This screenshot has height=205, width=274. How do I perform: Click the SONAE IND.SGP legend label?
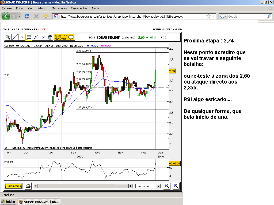click(31, 46)
